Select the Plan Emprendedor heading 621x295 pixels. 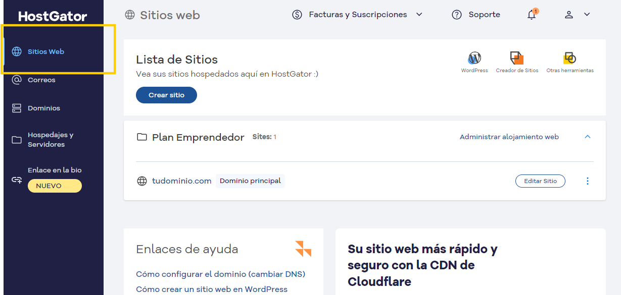click(x=198, y=137)
